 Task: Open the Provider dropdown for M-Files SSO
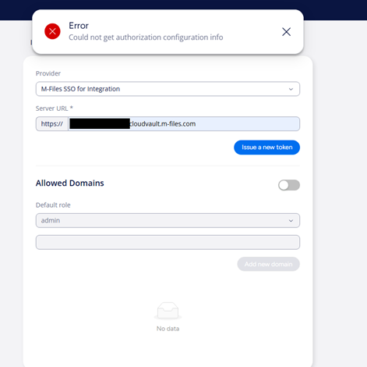168,89
